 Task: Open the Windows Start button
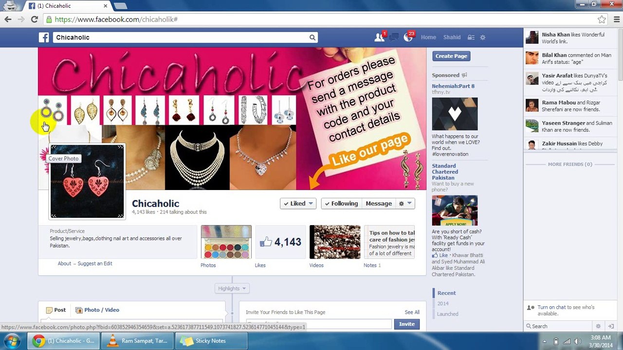pyautogui.click(x=12, y=341)
